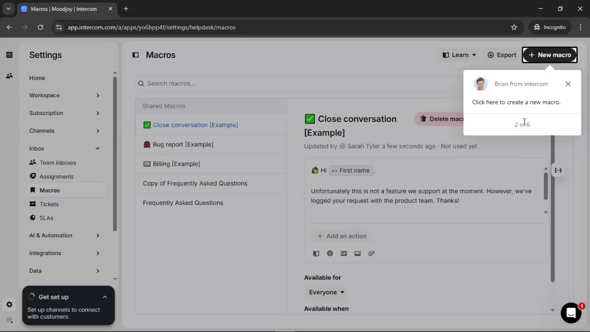Open the settings gear icon in left rail
The width and height of the screenshot is (590, 332).
pos(9,304)
